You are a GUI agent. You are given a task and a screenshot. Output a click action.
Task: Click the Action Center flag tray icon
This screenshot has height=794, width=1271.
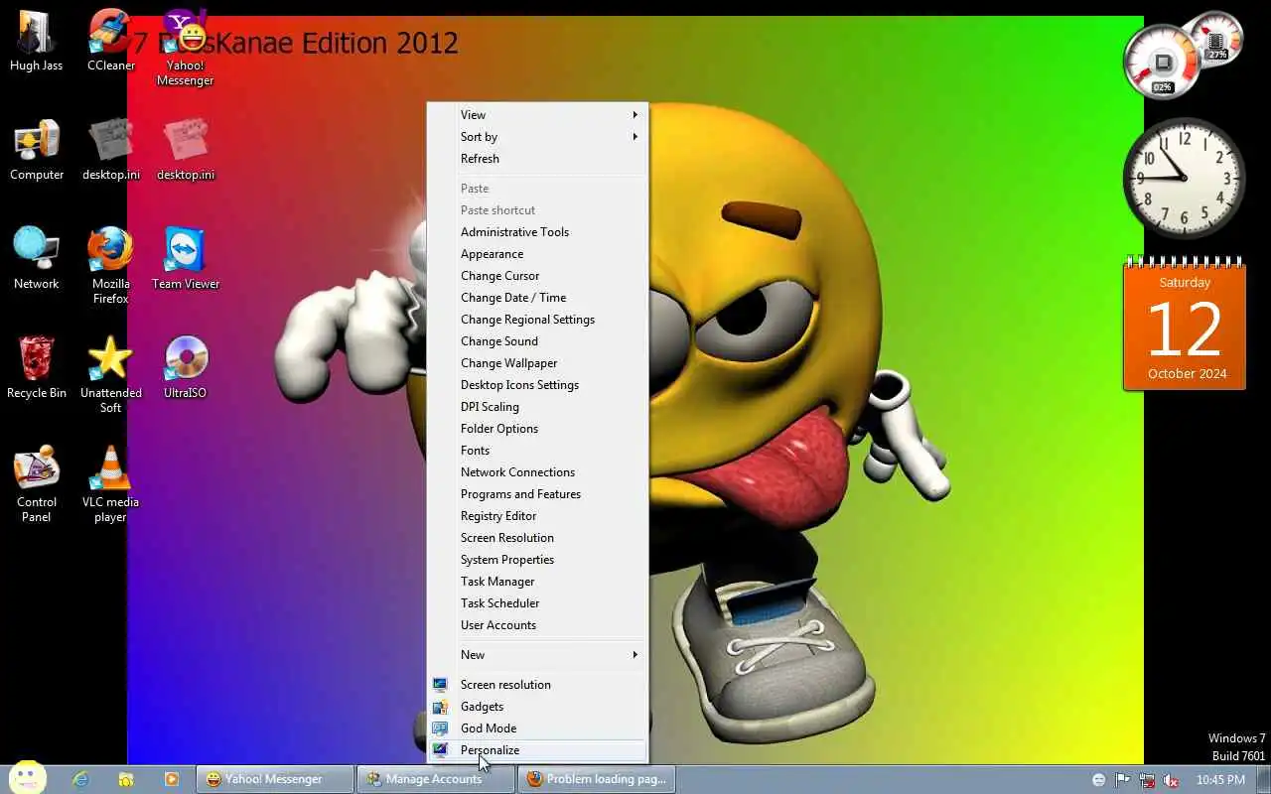click(x=1123, y=780)
